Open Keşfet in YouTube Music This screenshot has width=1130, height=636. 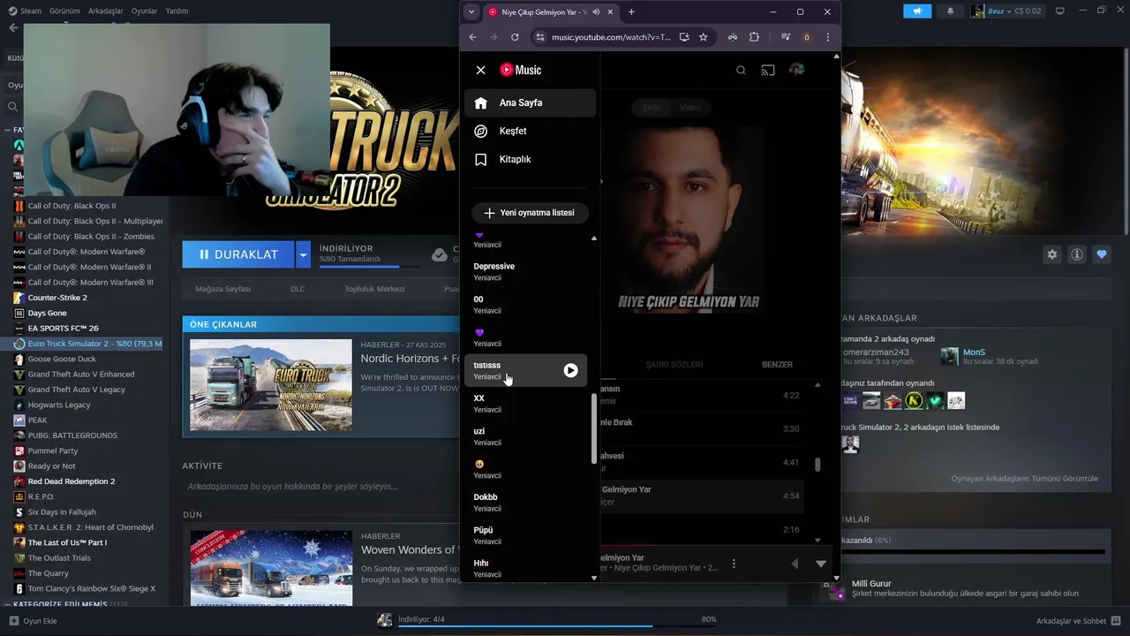point(530,131)
